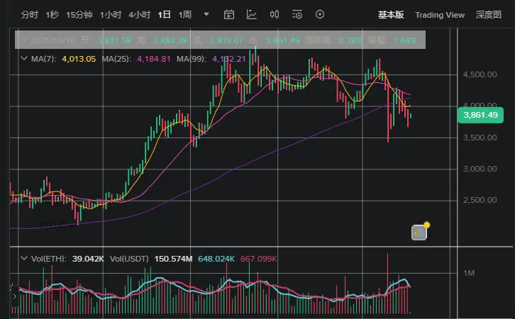Click the 1M volume axis label

(469, 273)
